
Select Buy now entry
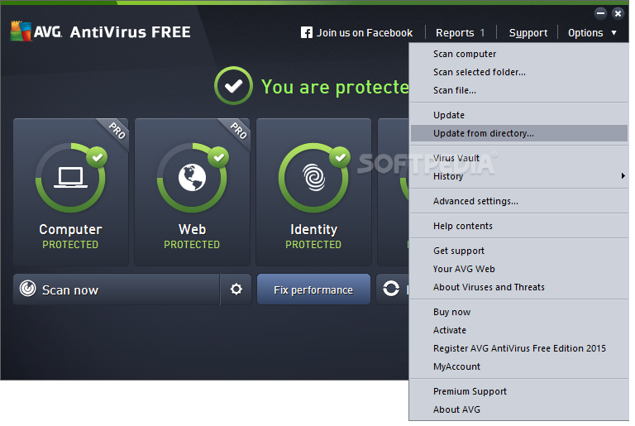point(518,312)
